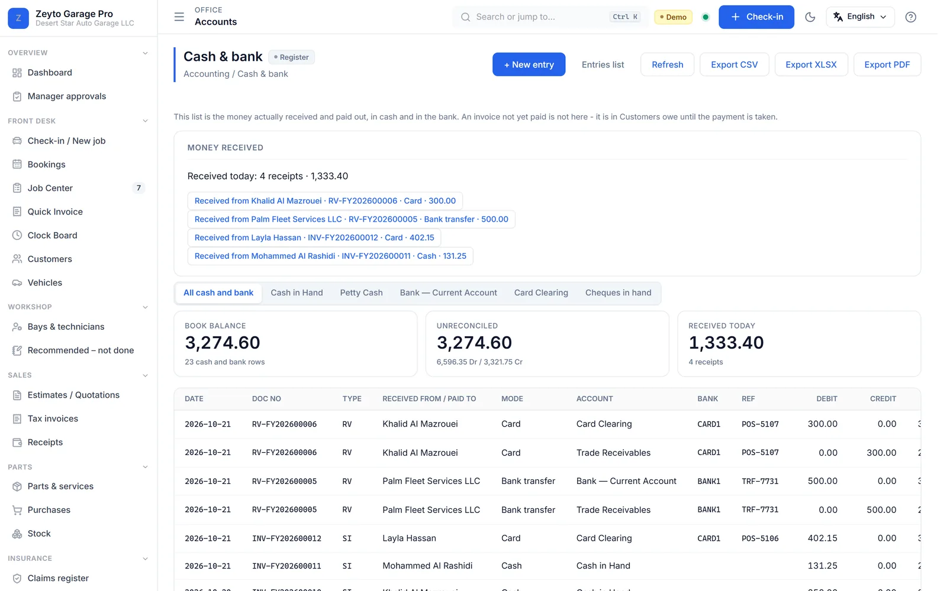Open Check-in / New job car icon
This screenshot has width=947, height=591.
point(17,141)
